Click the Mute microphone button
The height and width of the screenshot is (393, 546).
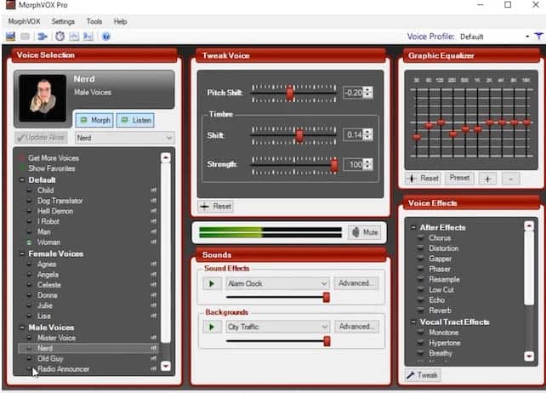365,232
